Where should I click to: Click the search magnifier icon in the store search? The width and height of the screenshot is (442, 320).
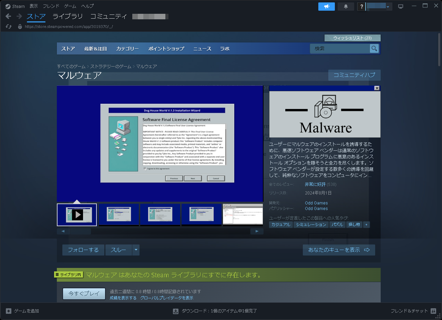374,48
